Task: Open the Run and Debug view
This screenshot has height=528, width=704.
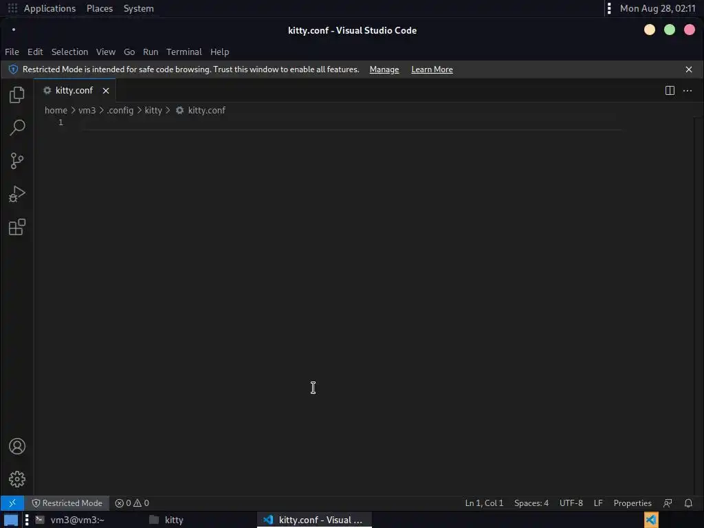Action: (x=17, y=194)
